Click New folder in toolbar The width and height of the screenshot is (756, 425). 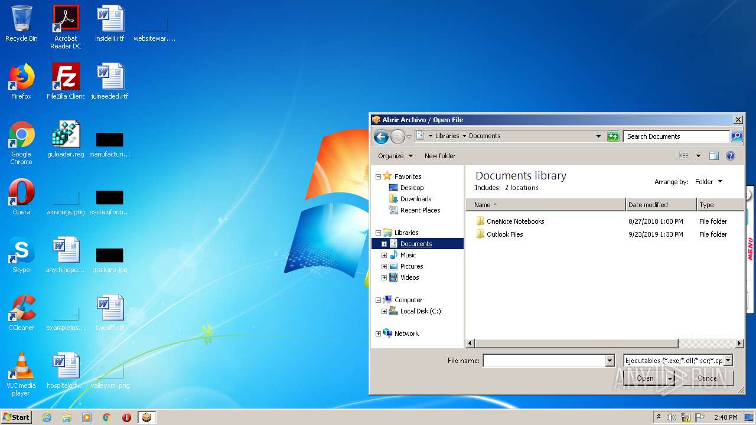440,156
